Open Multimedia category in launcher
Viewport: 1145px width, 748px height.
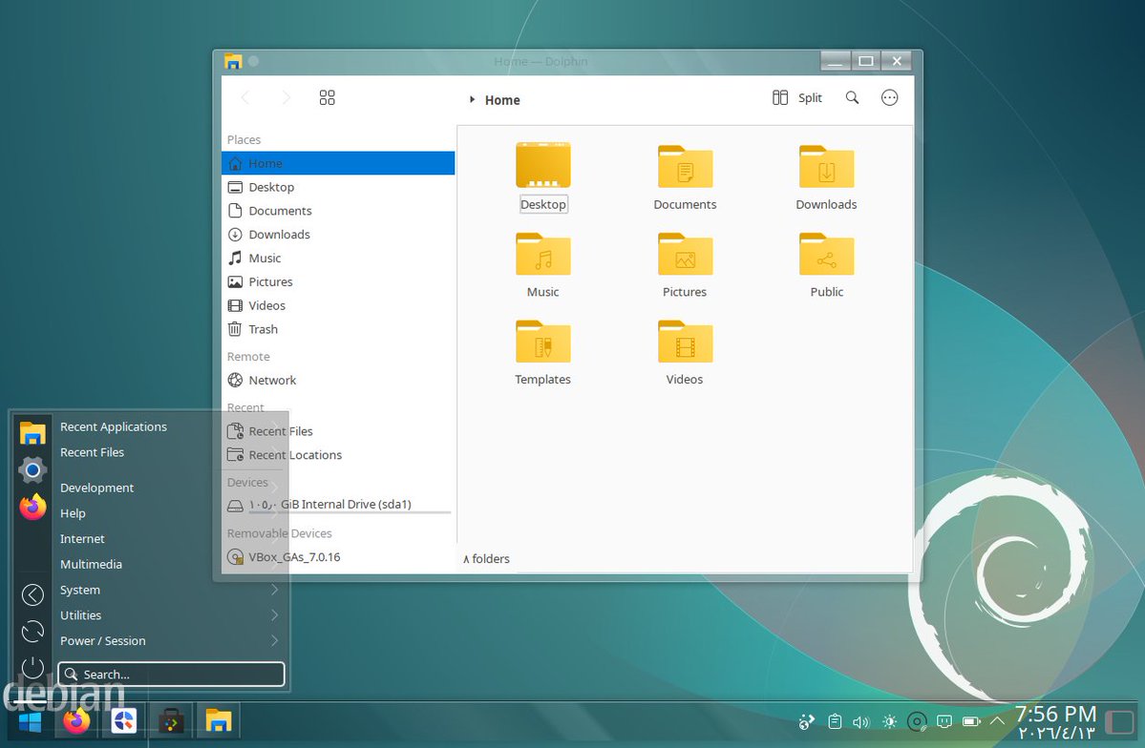(x=170, y=565)
